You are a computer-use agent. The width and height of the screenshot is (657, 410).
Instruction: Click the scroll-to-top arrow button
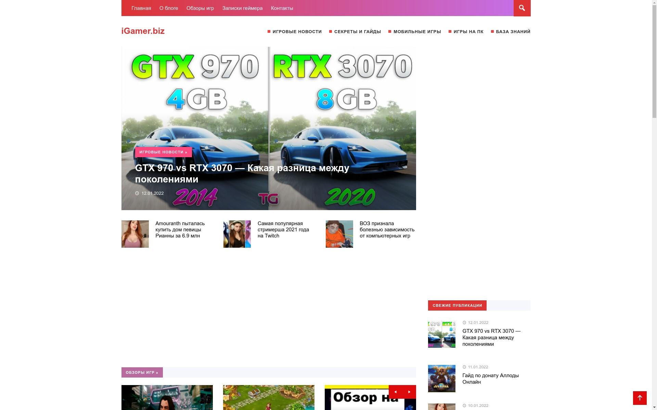click(x=639, y=398)
